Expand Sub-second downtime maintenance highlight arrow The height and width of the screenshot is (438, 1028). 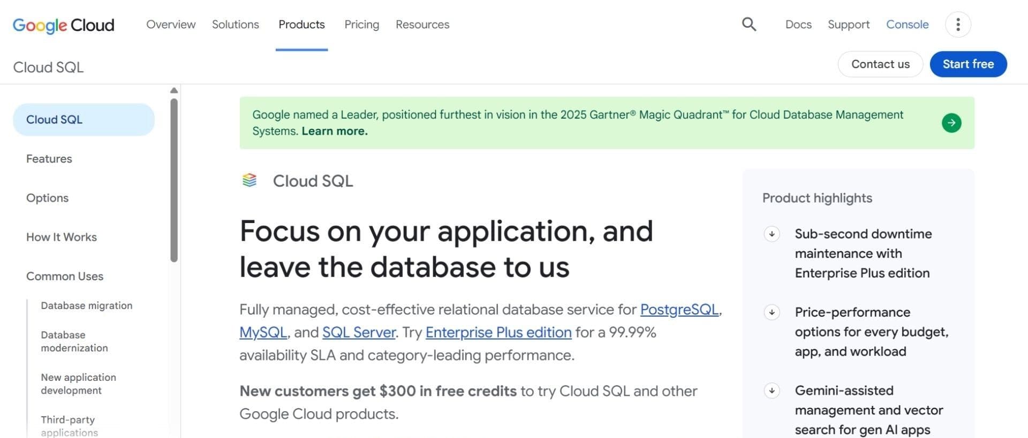coord(772,234)
